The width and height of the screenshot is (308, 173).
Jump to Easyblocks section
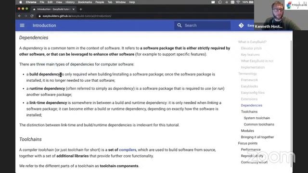tap(249, 86)
